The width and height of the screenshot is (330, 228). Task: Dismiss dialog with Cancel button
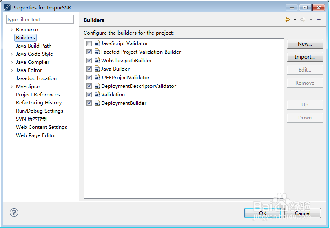(303, 213)
